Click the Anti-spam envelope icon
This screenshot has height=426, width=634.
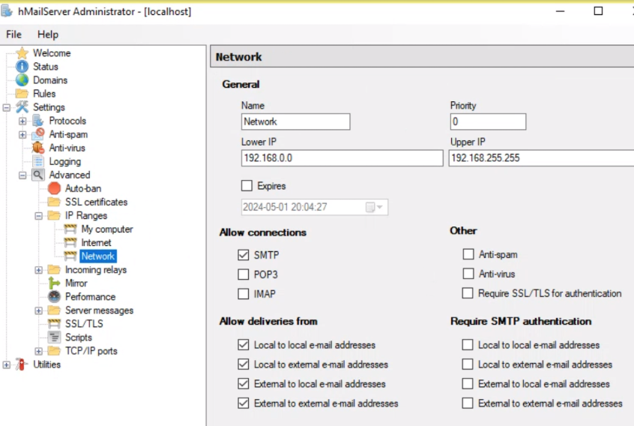38,134
